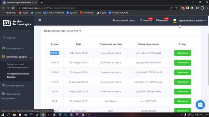This screenshot has width=209, height=117.
Task: Reload the page
Action: (13, 8)
